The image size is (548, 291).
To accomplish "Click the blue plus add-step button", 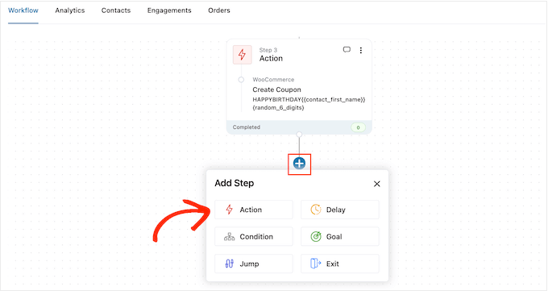I will (299, 164).
